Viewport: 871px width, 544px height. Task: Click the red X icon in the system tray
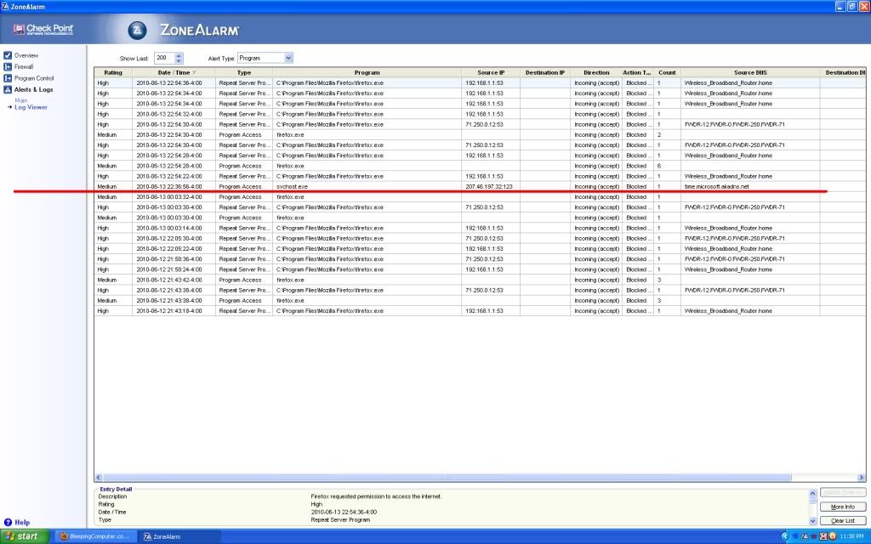[823, 536]
